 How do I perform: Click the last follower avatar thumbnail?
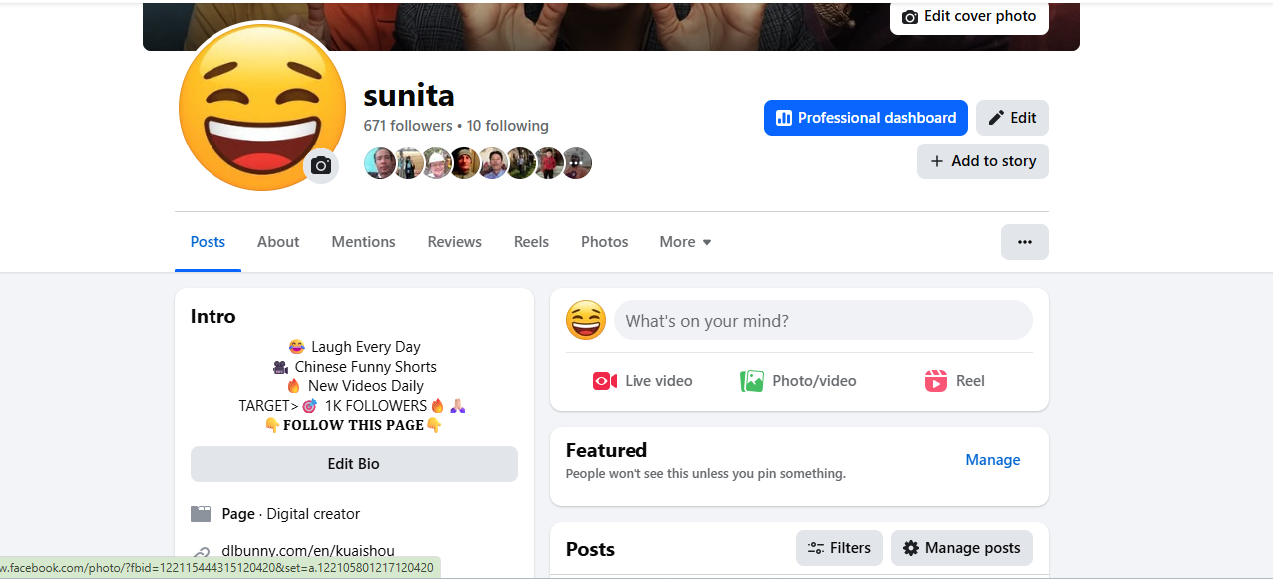pos(576,163)
